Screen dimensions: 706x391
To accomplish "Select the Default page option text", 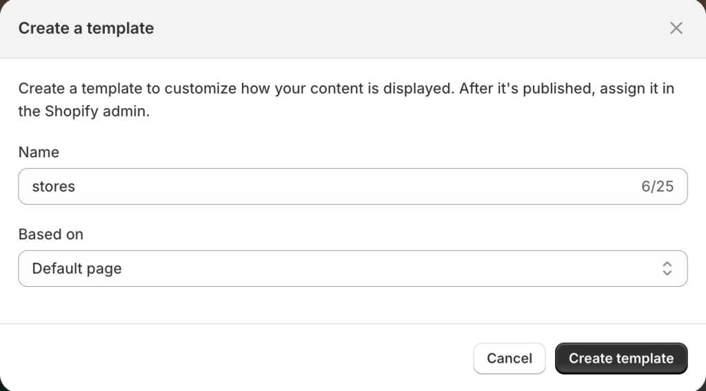I will tap(77, 269).
